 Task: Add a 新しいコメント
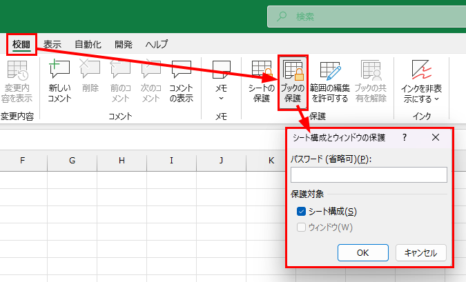point(60,81)
